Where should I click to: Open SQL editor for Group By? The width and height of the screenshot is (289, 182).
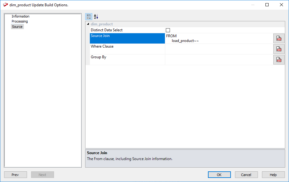click(279, 60)
